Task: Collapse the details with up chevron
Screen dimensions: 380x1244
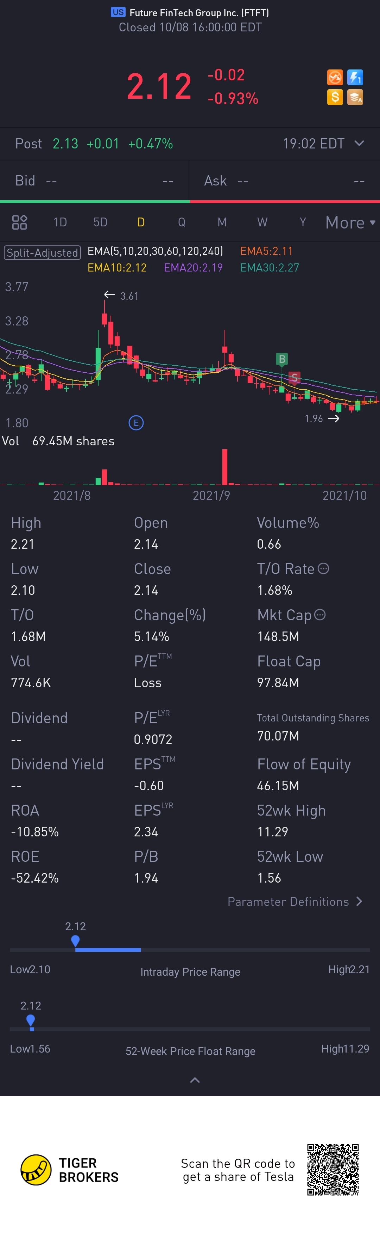Action: (195, 1080)
